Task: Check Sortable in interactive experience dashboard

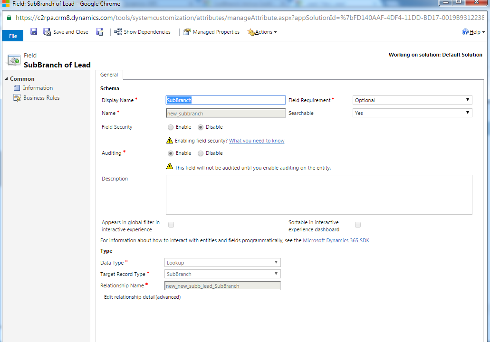Action: click(358, 225)
